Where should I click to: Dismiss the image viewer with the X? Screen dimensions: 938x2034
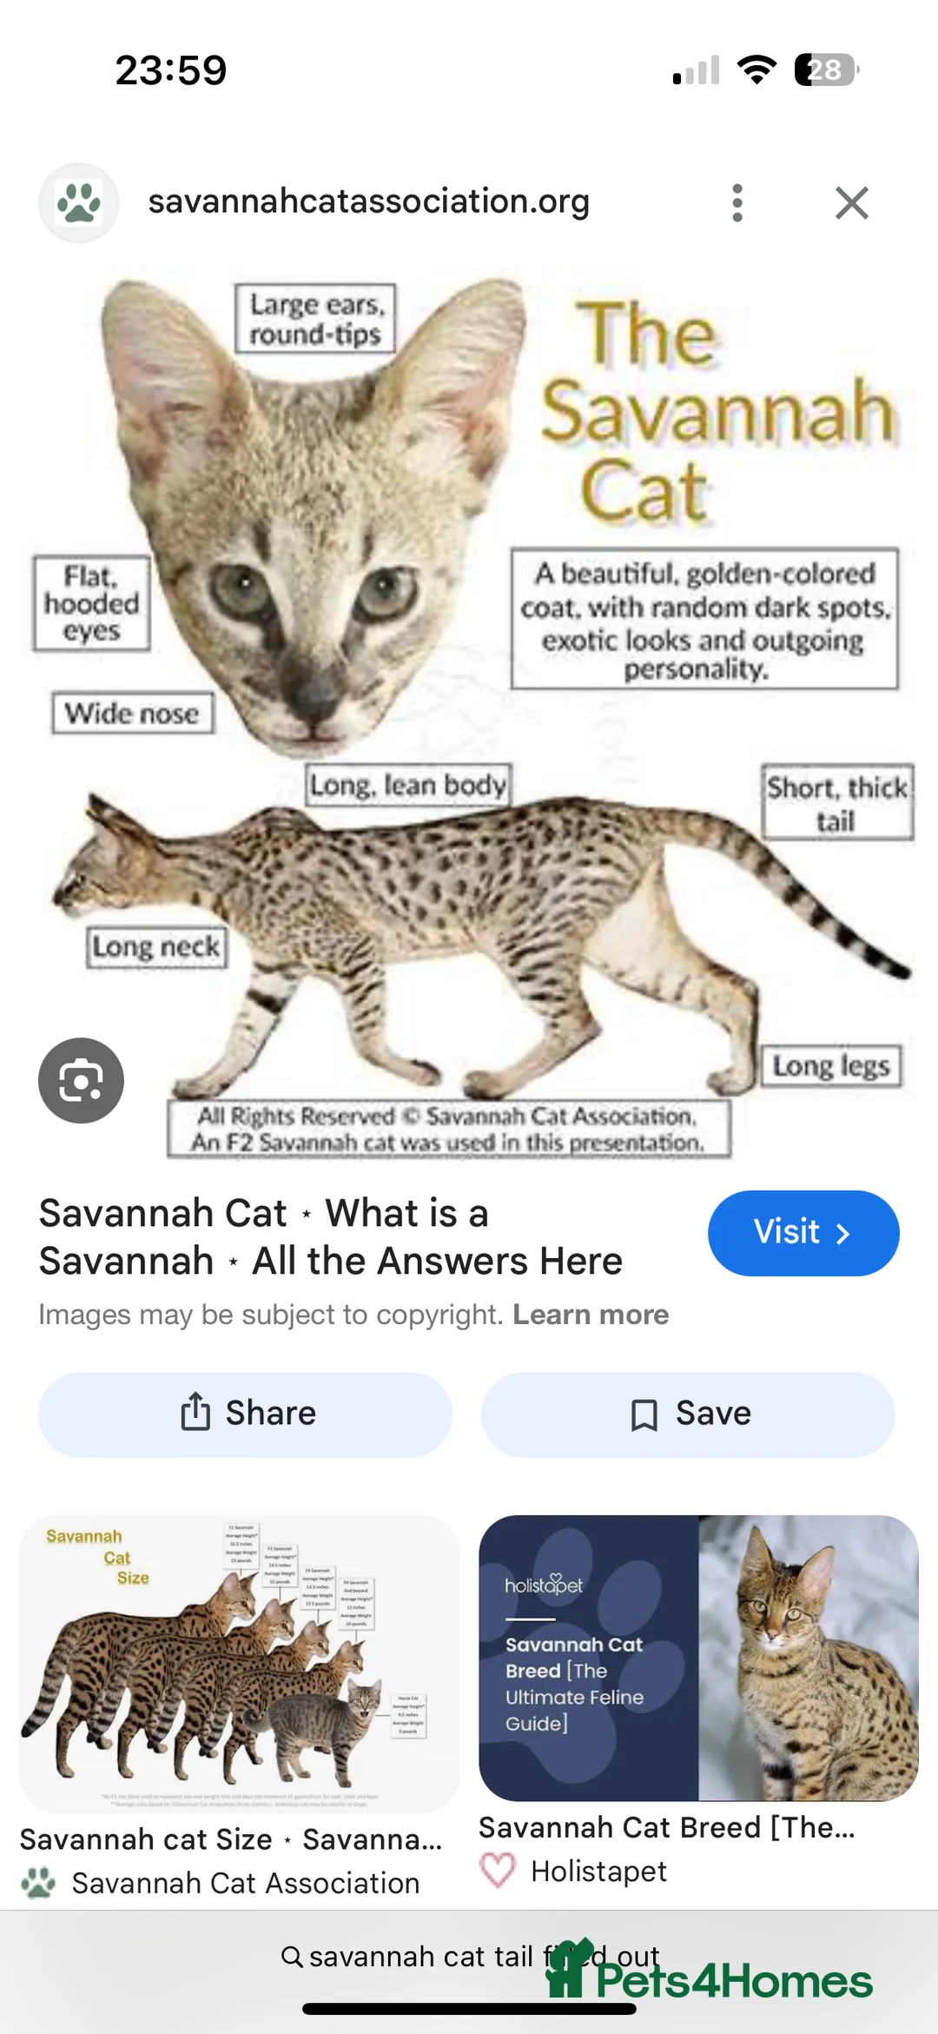click(x=852, y=202)
